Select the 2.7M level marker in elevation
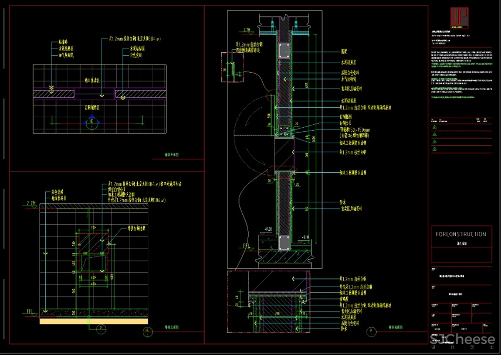Screen dimensions: 501x355 pos(32,203)
